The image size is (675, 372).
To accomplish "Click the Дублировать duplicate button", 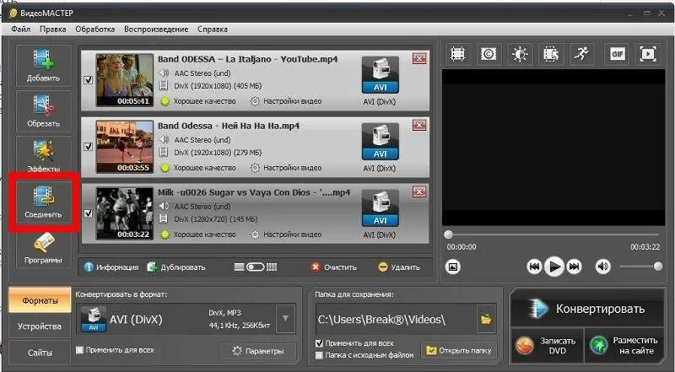I will point(176,267).
